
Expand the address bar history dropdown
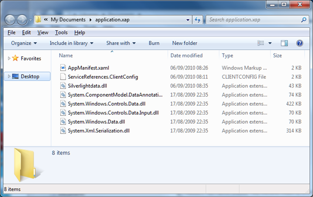pyautogui.click(x=188, y=20)
